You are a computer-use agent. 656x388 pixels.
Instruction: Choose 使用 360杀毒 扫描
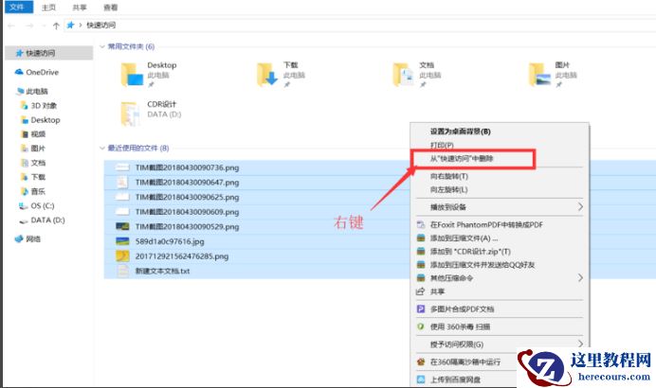pyautogui.click(x=460, y=326)
